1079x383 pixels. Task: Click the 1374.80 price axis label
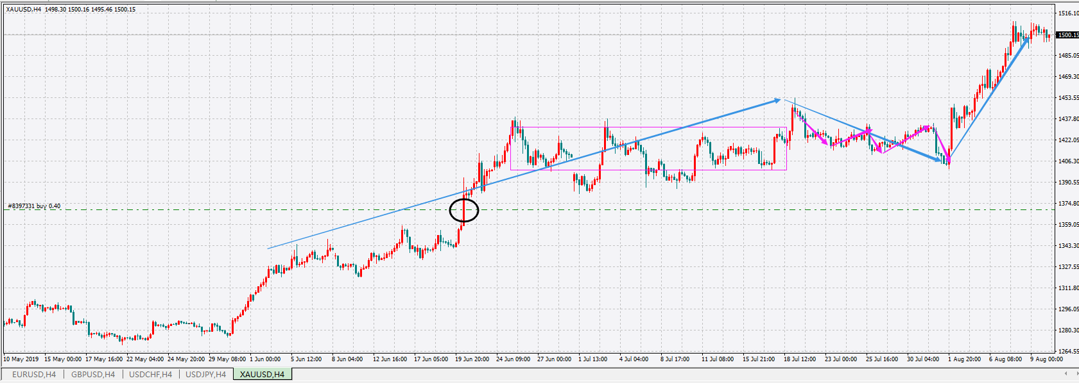point(1068,204)
